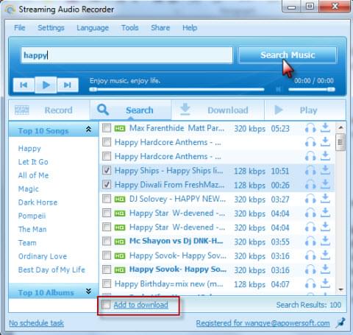Select Magic in Top 10 Songs
This screenshot has width=353, height=335.
click(x=29, y=188)
